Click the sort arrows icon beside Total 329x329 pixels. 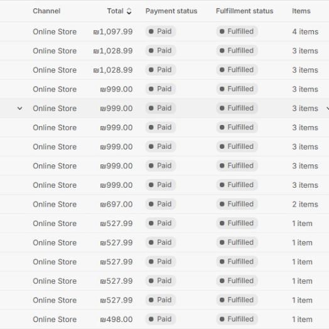point(129,11)
